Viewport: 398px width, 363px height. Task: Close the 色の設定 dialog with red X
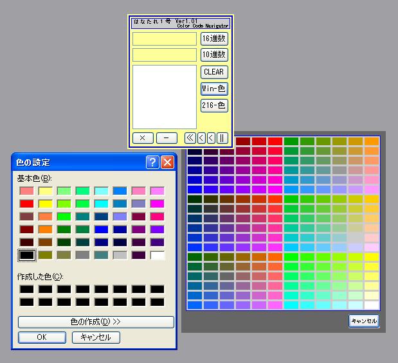167,162
